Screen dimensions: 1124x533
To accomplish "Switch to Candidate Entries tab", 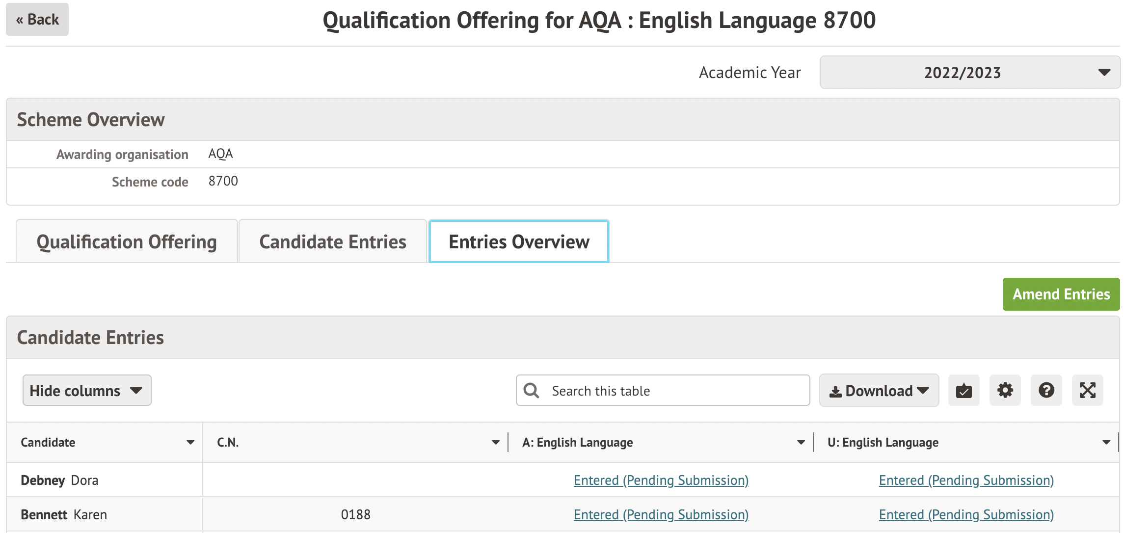I will pyautogui.click(x=332, y=242).
